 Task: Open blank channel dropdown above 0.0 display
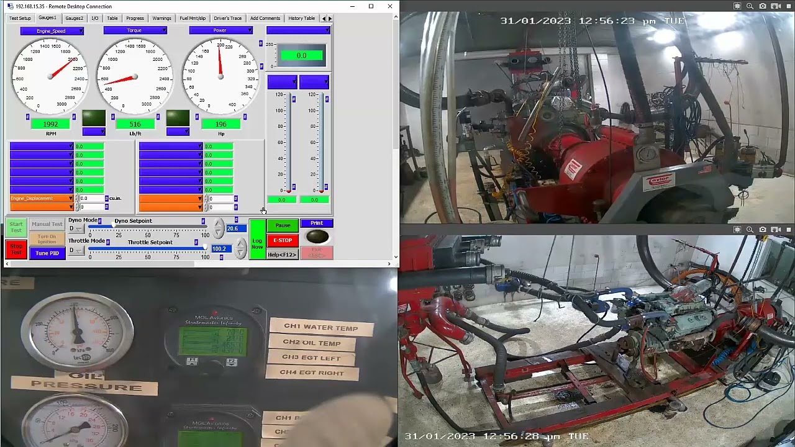tap(298, 30)
